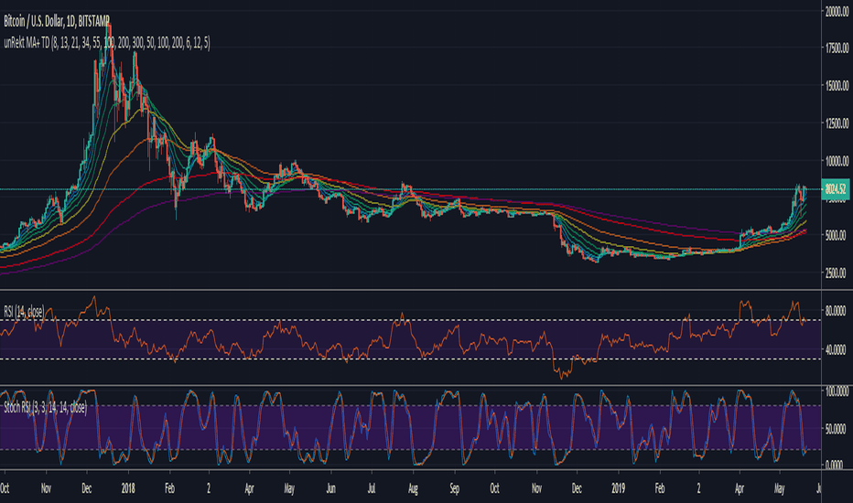Click the Bitcoin / U.S. Dollar chart title
This screenshot has width=853, height=503.
click(57, 21)
